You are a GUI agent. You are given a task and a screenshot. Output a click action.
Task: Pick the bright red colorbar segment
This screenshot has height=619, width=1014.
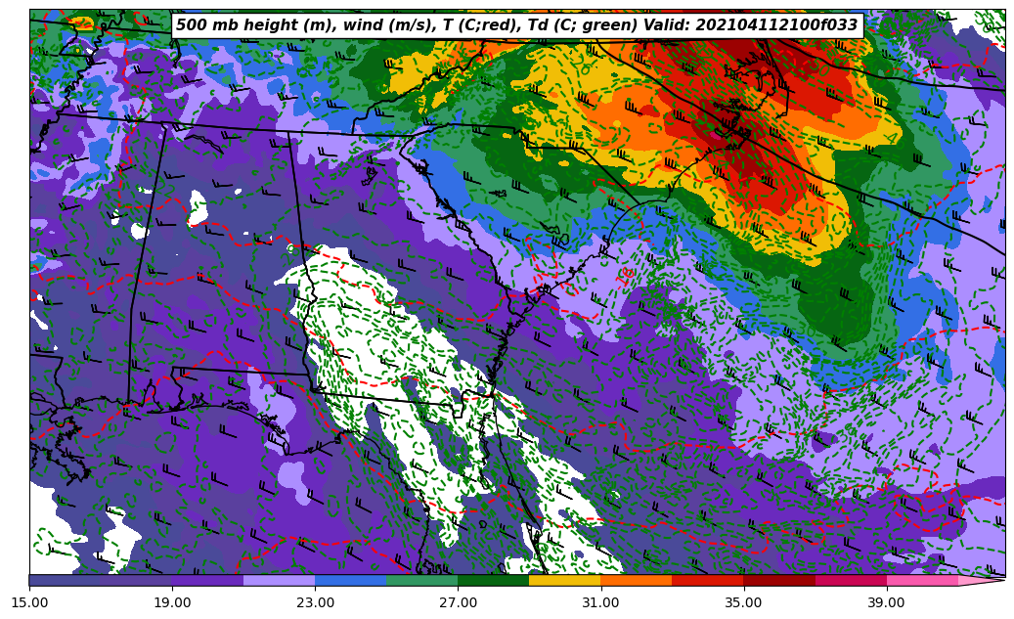(708, 580)
